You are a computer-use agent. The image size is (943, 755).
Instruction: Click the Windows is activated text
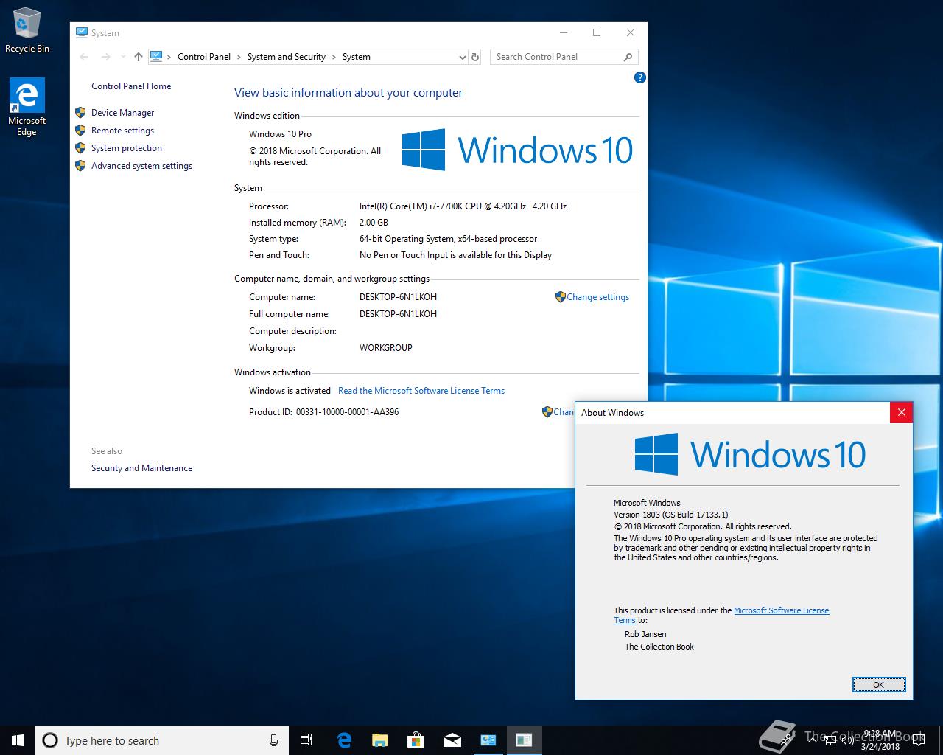pos(290,391)
